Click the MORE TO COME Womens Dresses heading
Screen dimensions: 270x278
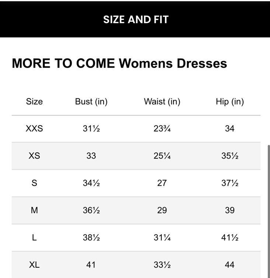(x=119, y=63)
